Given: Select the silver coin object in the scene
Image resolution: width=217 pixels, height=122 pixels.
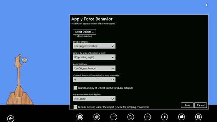Looking at the screenshot, I should point(24,60).
